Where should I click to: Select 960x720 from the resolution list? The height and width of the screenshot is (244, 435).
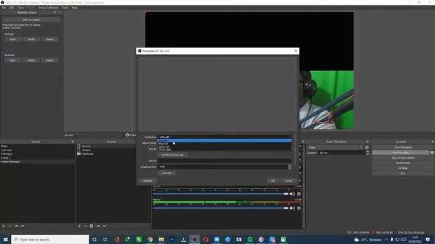pyautogui.click(x=224, y=144)
